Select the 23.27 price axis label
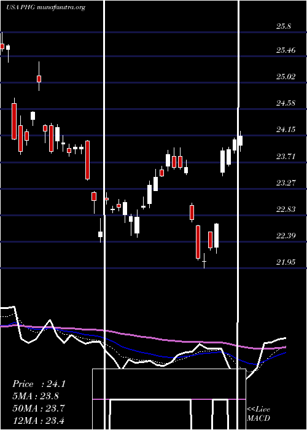 pos(286,183)
